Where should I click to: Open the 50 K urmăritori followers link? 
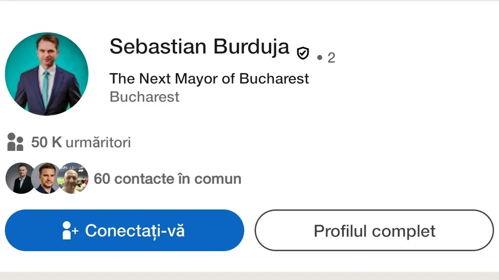81,143
